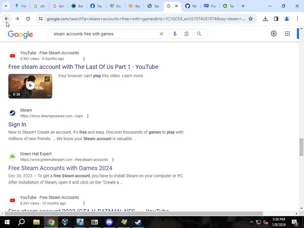Open more options for Last Of Us YouTube result

click(84, 59)
